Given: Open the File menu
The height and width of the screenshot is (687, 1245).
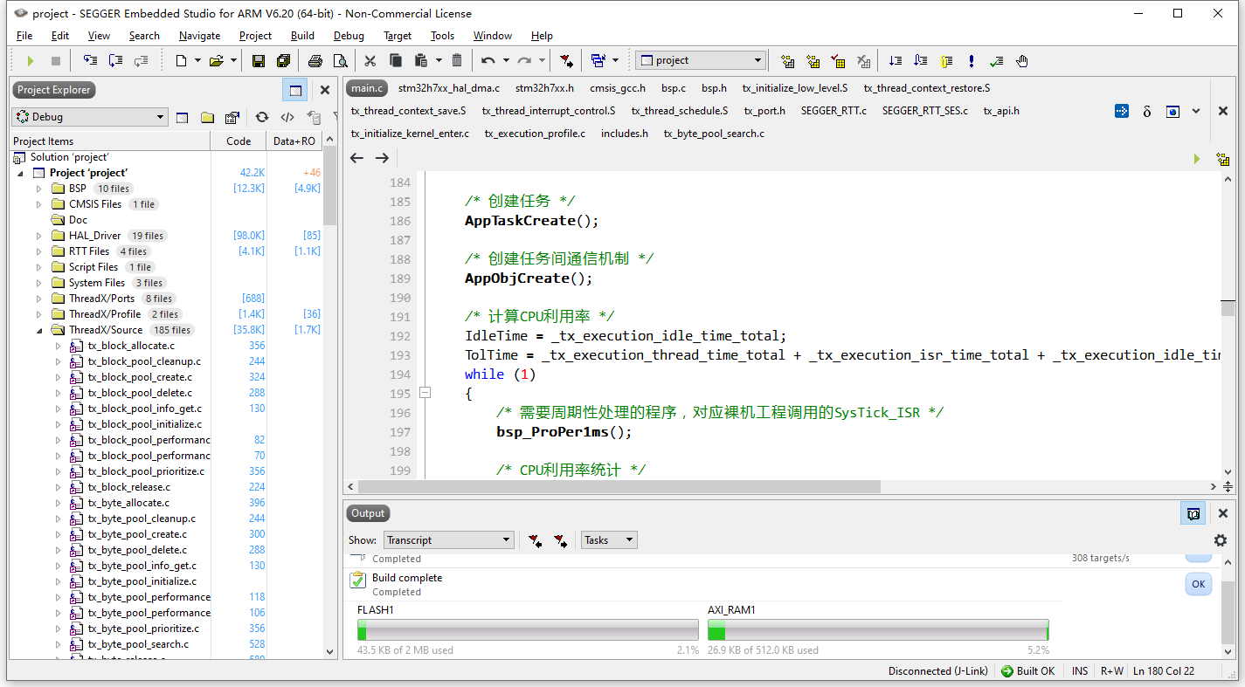Looking at the screenshot, I should click(24, 36).
